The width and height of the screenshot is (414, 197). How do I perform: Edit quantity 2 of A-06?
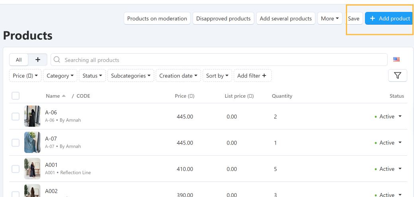[x=275, y=116]
